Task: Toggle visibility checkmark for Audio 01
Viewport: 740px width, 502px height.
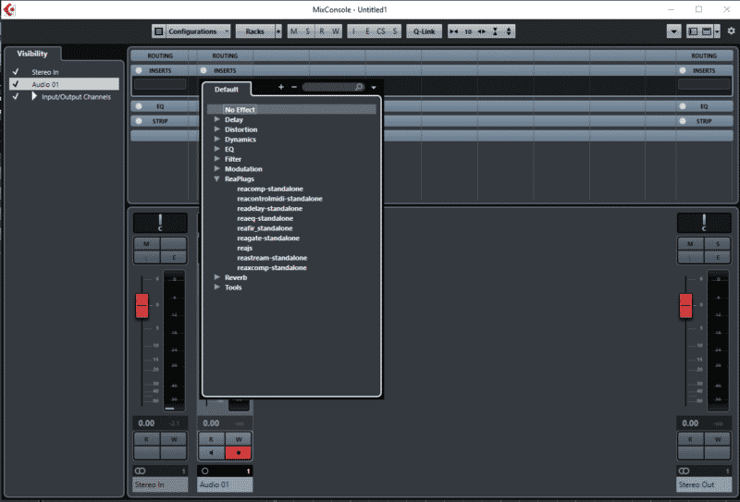Action: (15, 84)
